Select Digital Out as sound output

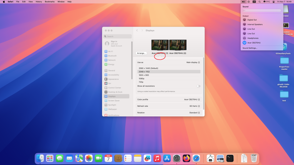(262, 20)
